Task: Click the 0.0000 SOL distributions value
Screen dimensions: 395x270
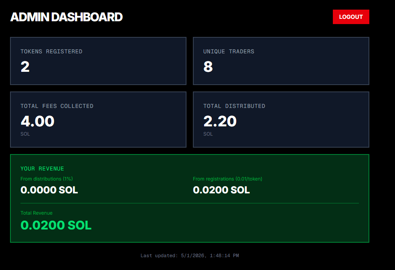Action: click(49, 190)
